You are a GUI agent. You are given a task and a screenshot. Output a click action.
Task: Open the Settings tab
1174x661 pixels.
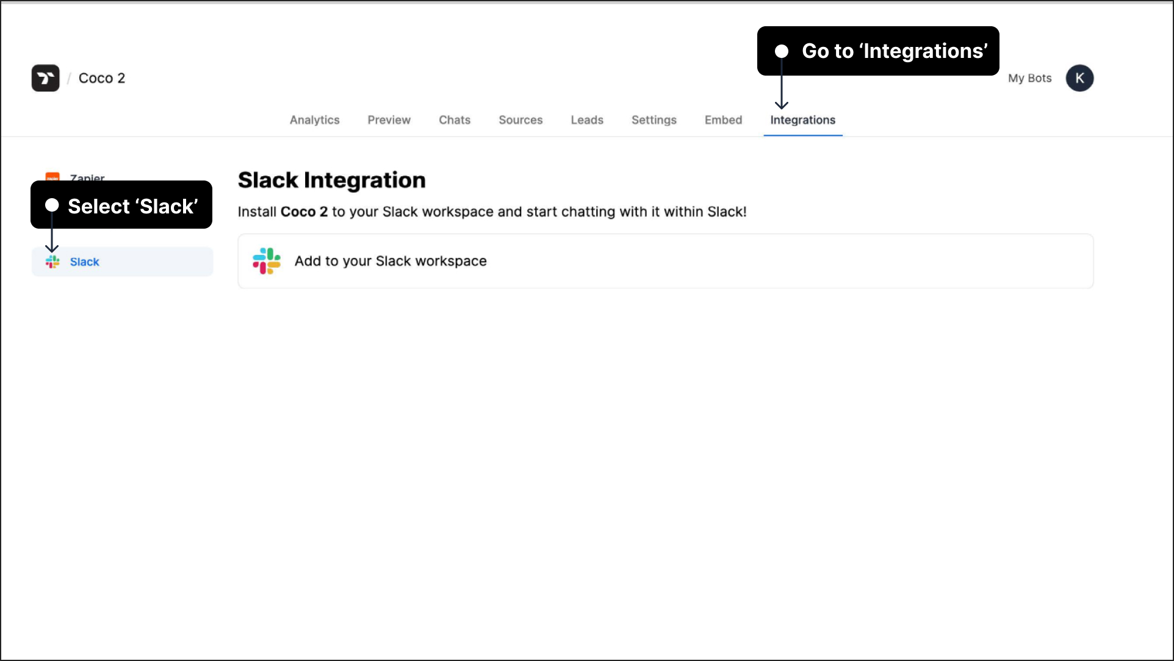654,120
